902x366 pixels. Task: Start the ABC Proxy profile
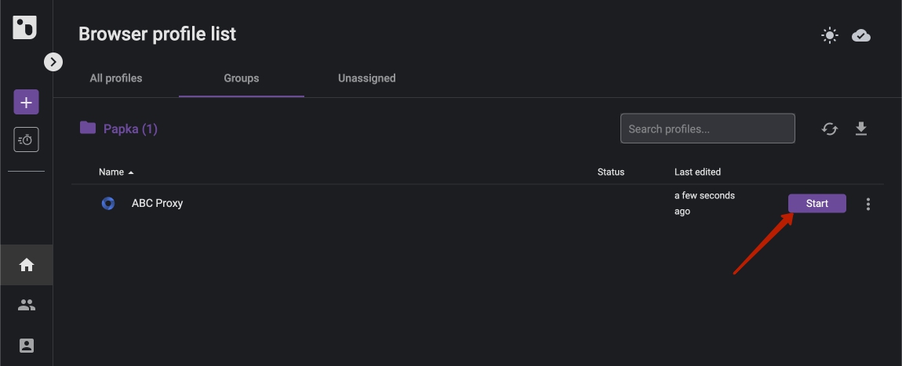point(817,204)
